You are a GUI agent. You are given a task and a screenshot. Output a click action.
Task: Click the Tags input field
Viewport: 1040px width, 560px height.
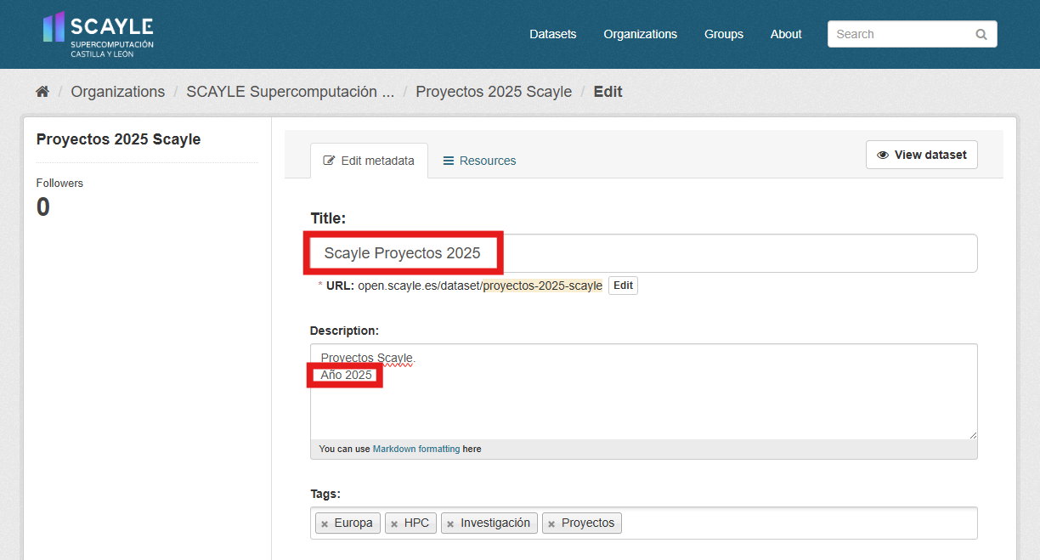click(x=644, y=523)
